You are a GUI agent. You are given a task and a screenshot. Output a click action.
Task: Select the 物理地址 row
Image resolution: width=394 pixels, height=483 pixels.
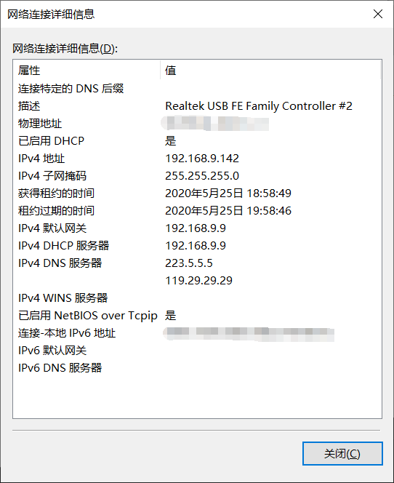[x=197, y=124]
